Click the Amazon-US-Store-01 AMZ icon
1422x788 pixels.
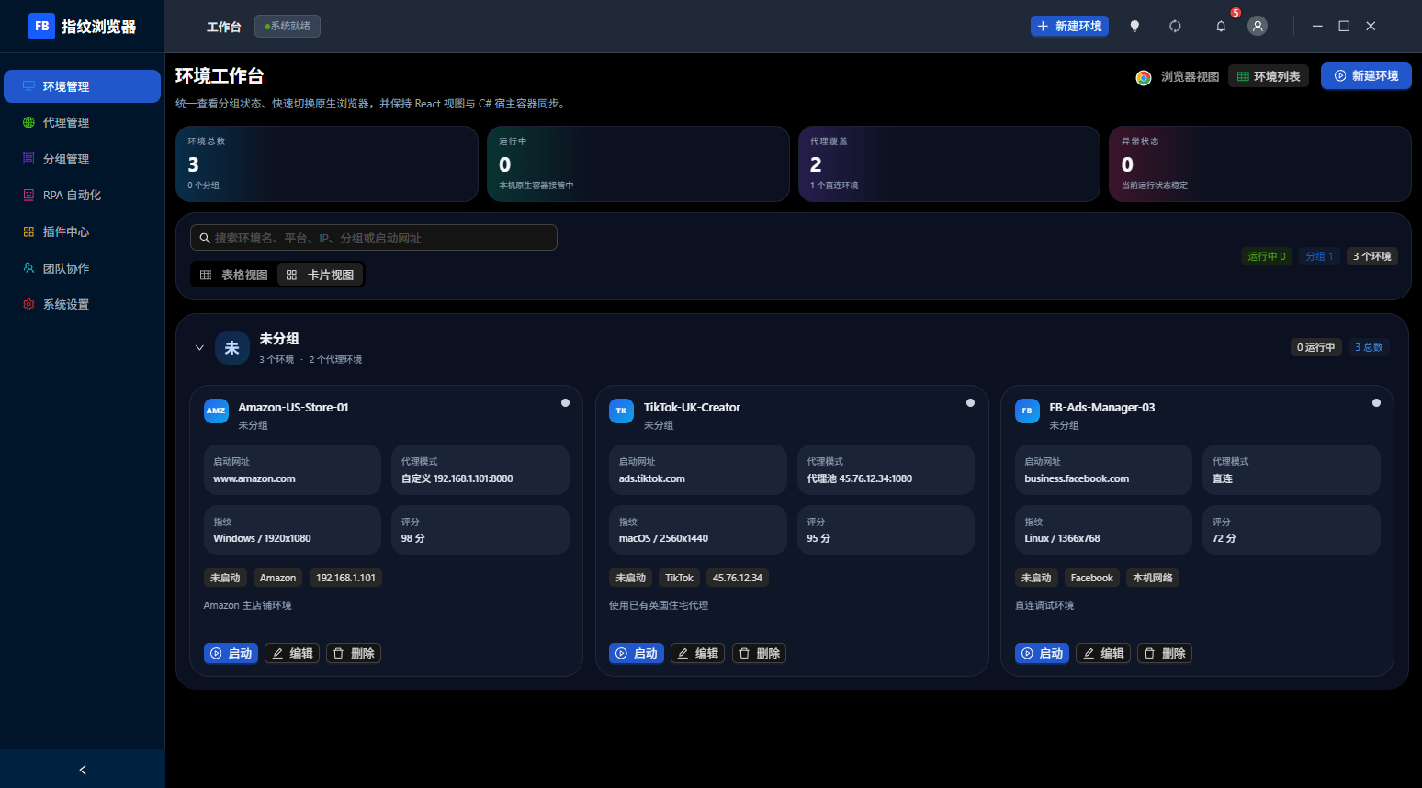tap(216, 411)
